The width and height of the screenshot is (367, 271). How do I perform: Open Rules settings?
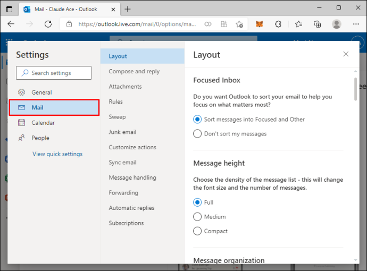(143, 101)
